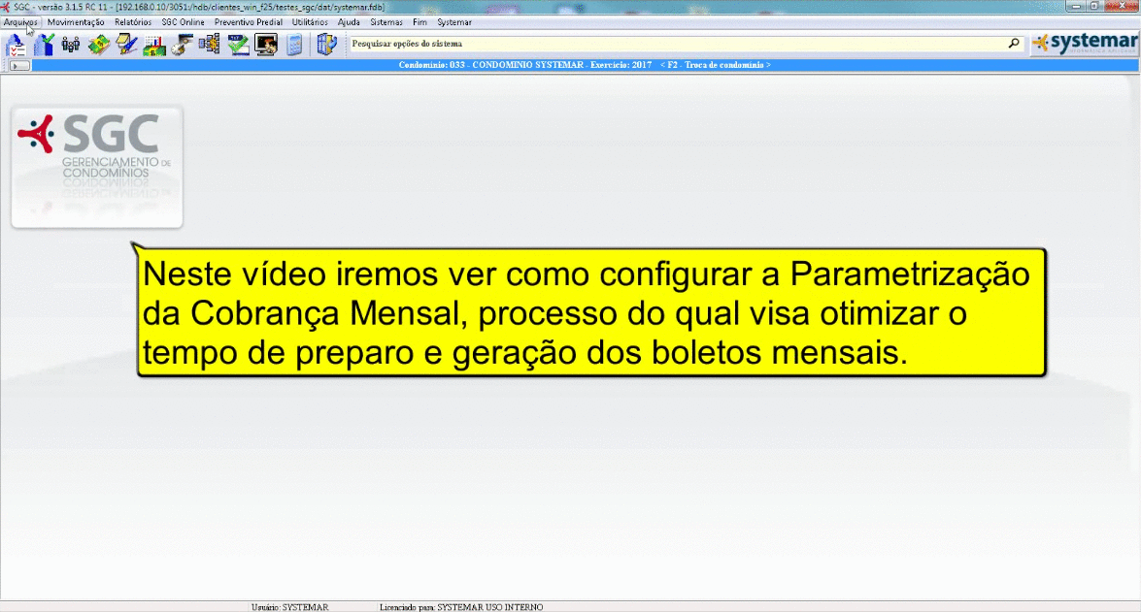Click the document checklist toolbar icon

[16, 44]
